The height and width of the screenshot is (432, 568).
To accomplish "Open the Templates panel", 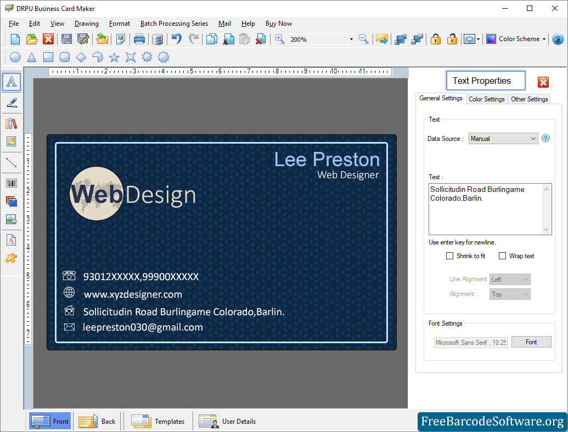I will pyautogui.click(x=158, y=421).
